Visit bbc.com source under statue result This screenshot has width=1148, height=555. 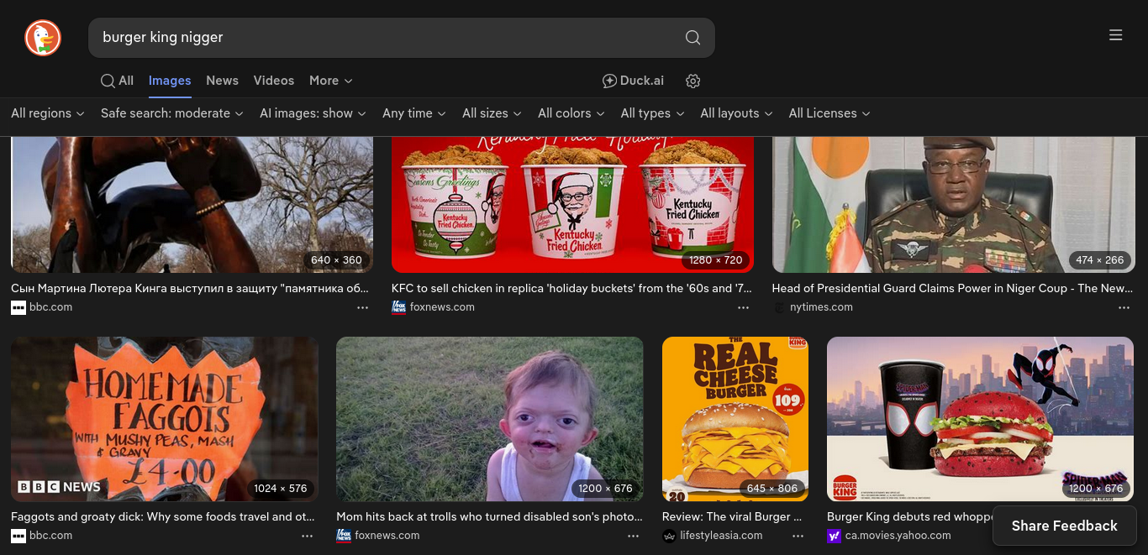pos(51,307)
